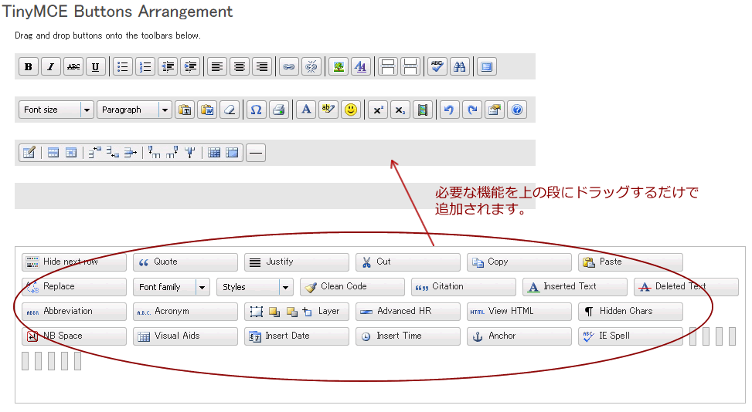
Task: Select the Quote button
Action: coord(185,262)
